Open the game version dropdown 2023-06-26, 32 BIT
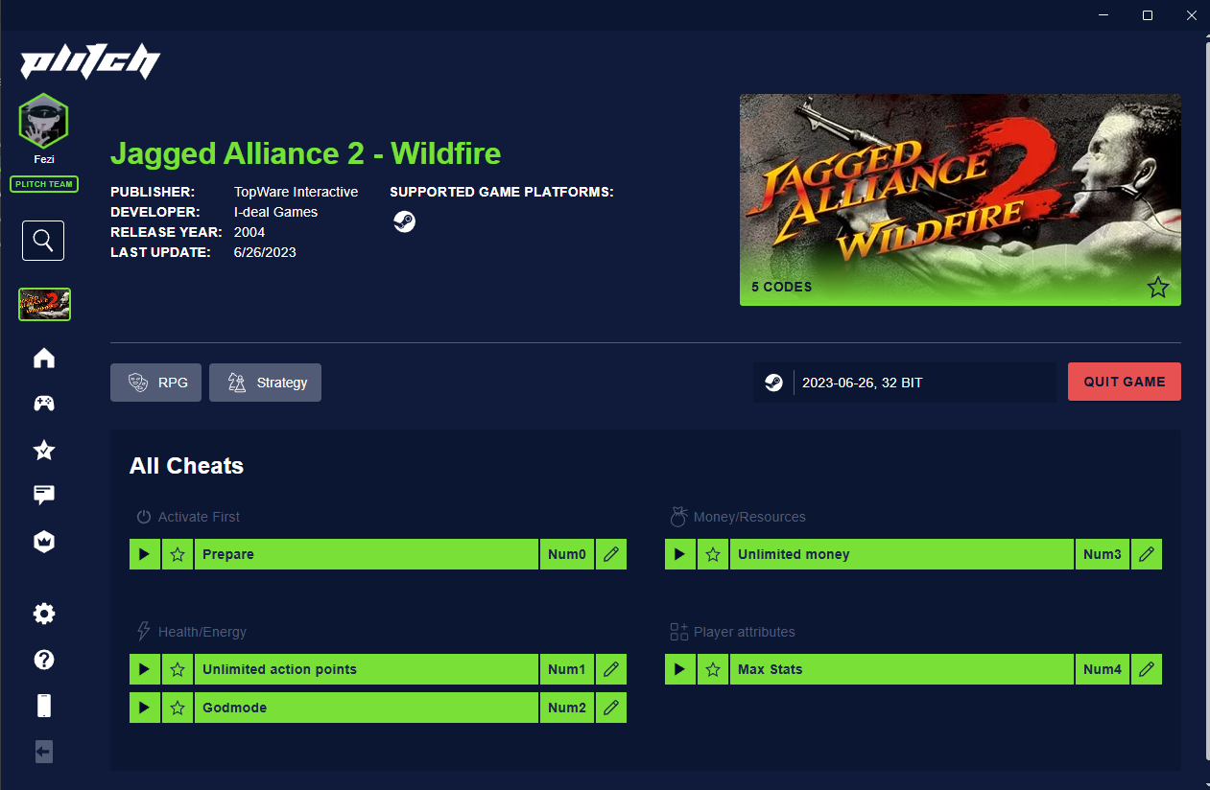Image resolution: width=1210 pixels, height=790 pixels. click(x=905, y=383)
